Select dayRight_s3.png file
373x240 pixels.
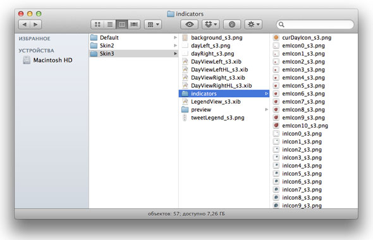pyautogui.click(x=224, y=54)
